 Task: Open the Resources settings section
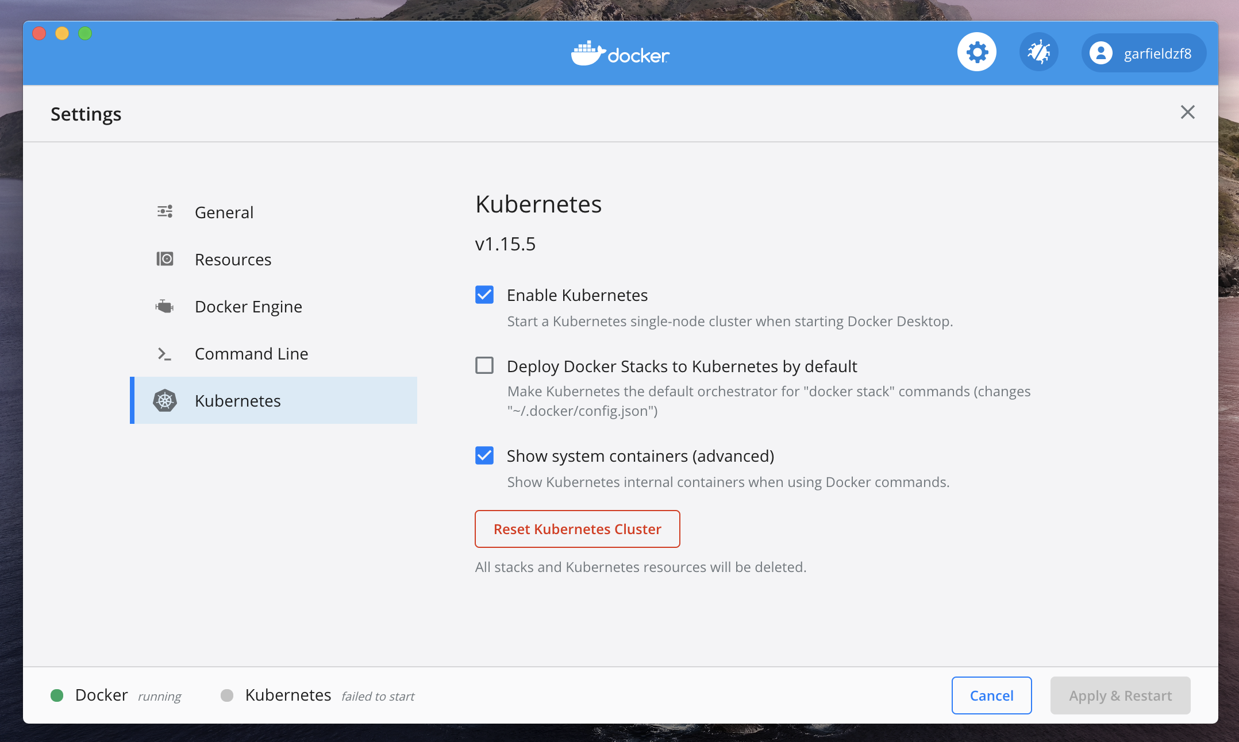point(274,260)
